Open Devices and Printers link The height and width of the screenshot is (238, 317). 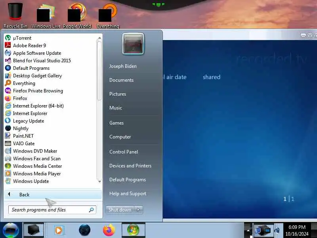tap(130, 166)
